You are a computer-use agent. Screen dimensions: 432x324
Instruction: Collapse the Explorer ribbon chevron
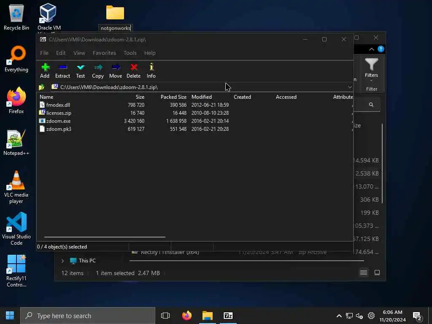(371, 49)
